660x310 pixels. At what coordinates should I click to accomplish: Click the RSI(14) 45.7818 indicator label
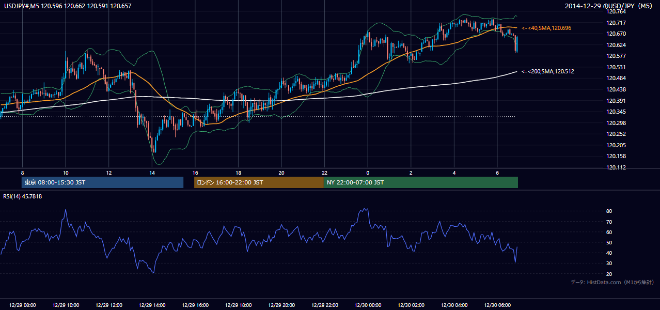(23, 196)
